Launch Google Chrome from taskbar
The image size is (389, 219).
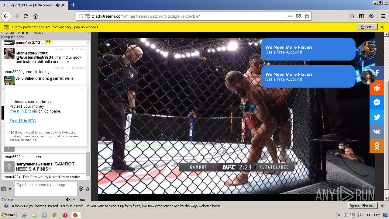coord(55,215)
